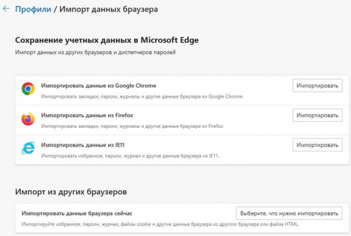
Task: Choose what to import button
Action: pyautogui.click(x=289, y=213)
